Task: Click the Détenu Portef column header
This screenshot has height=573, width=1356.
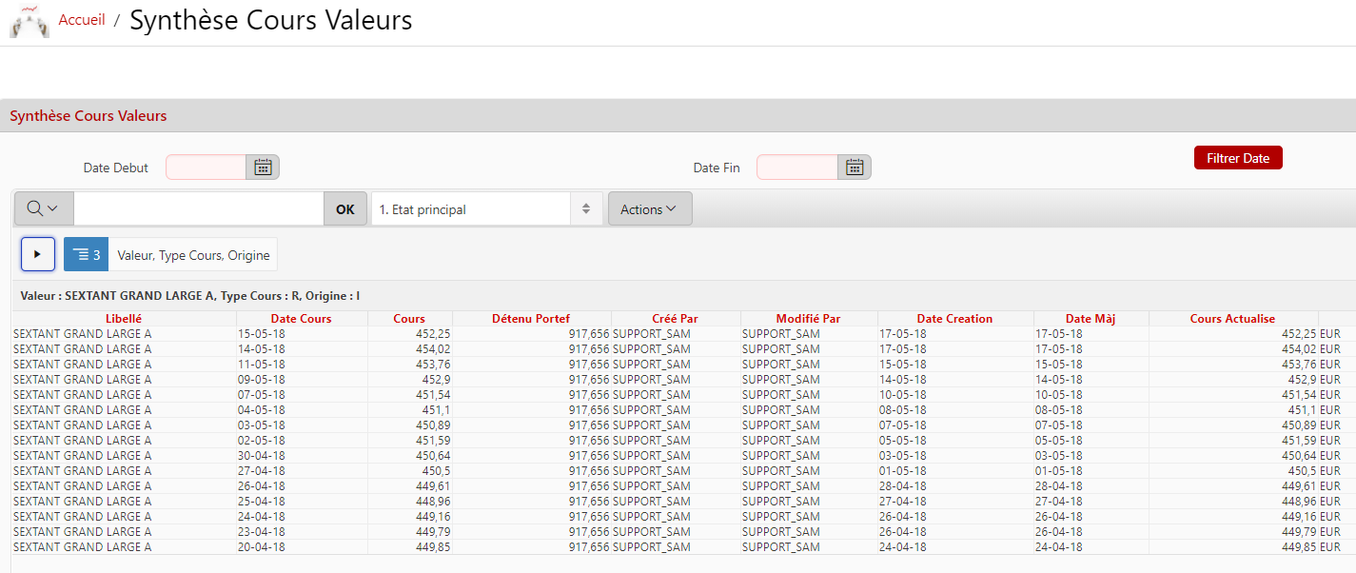Action: coord(531,319)
